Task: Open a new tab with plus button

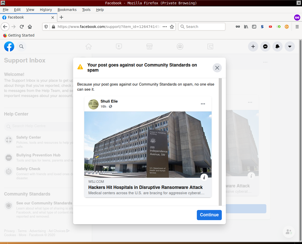Action: 61,17
